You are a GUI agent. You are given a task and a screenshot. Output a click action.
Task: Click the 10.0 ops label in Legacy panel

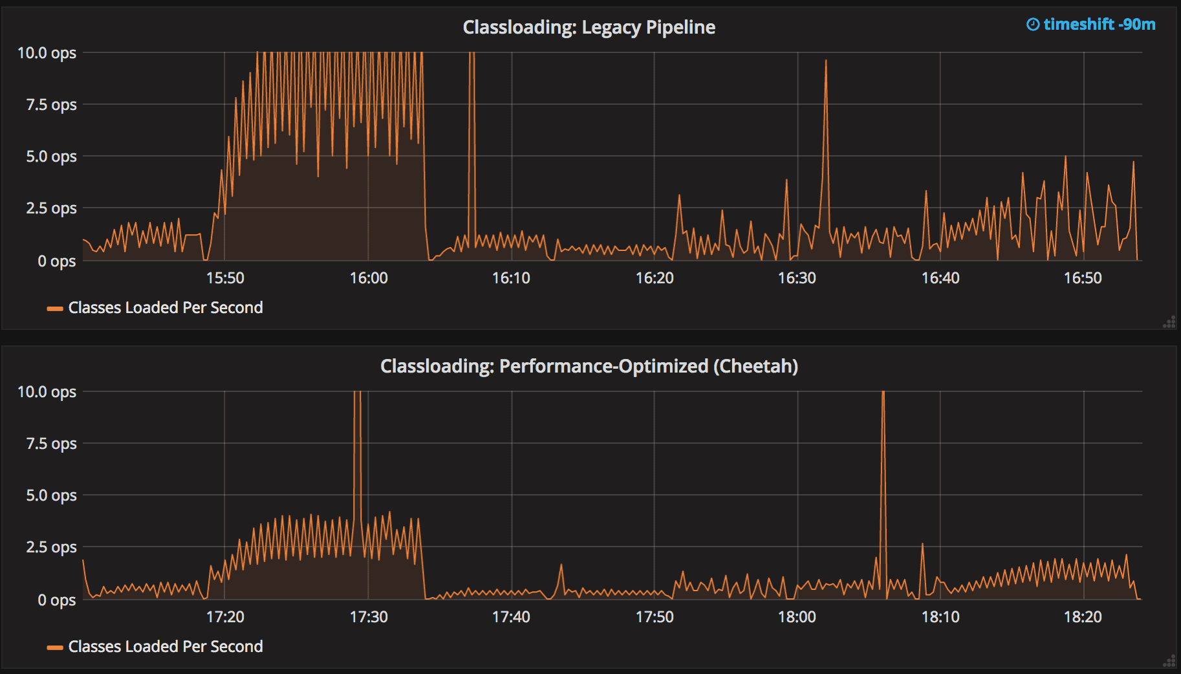pyautogui.click(x=47, y=53)
